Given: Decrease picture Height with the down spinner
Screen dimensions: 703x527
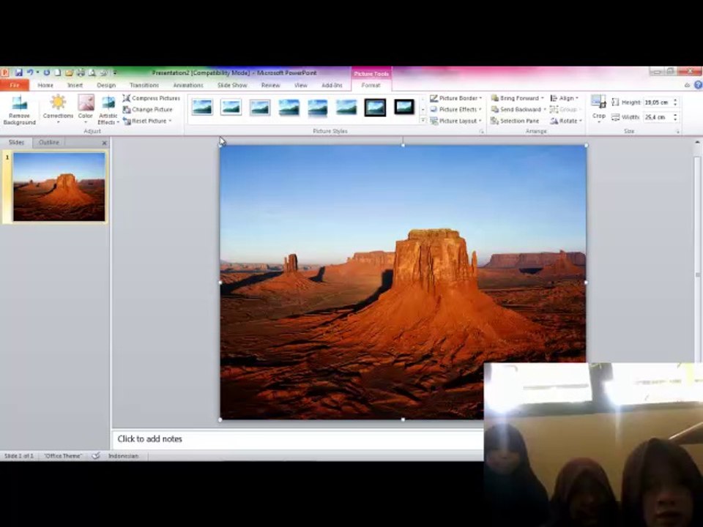Looking at the screenshot, I should 675,105.
